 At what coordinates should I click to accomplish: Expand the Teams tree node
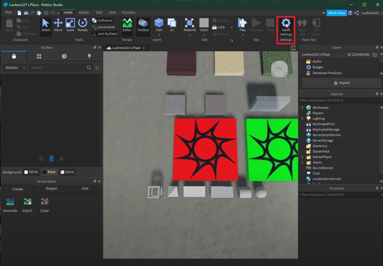302,163
